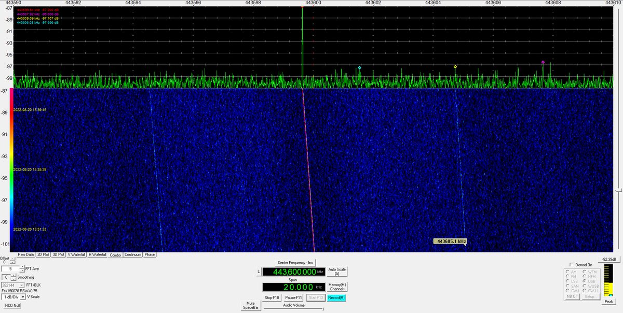Open Memory(M) Channels
The height and width of the screenshot is (313, 623).
[337, 287]
